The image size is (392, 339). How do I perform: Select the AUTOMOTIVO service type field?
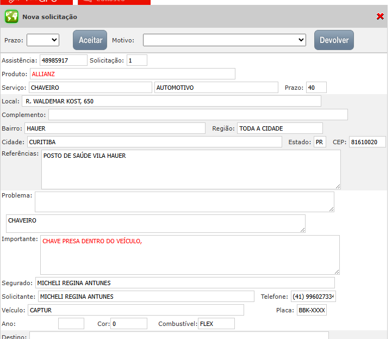(216, 87)
